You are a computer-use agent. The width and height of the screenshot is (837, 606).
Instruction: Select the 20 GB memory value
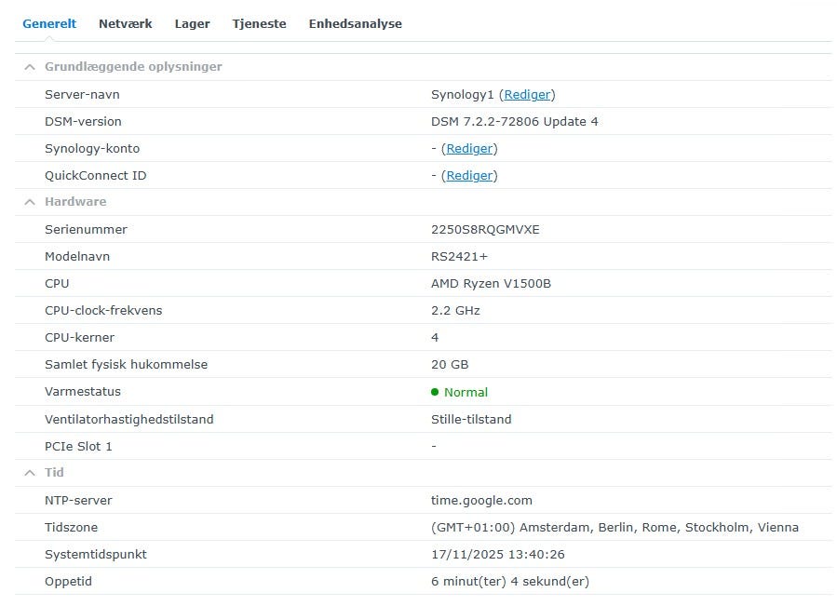click(x=450, y=365)
